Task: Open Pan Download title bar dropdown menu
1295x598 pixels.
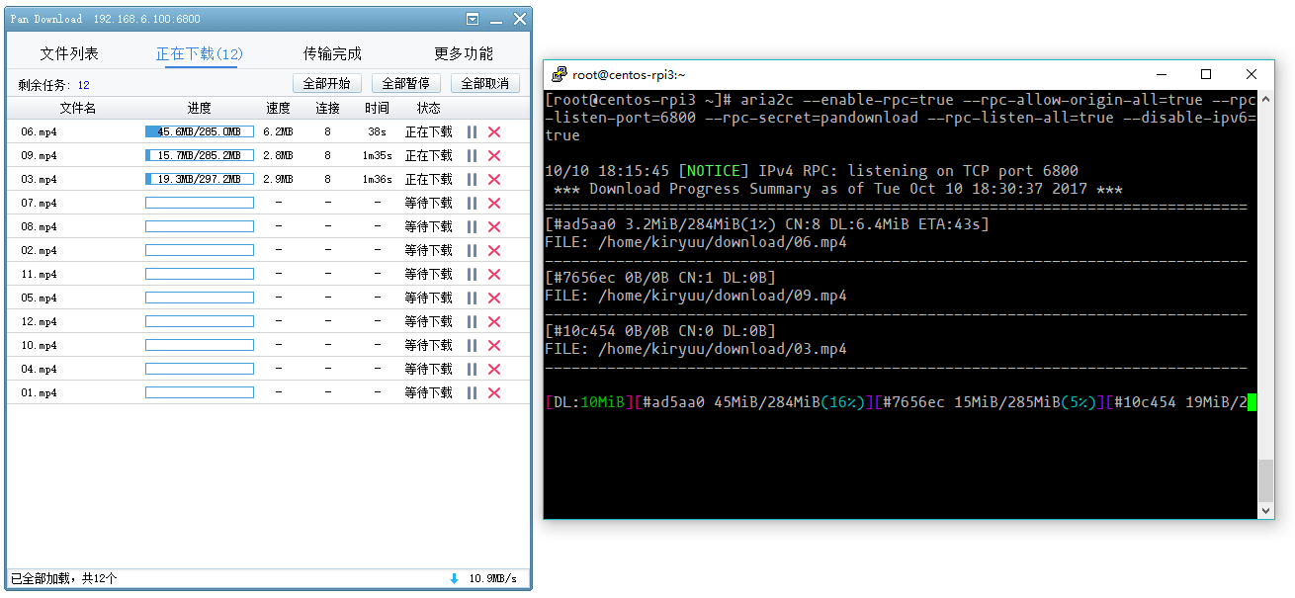Action: (473, 19)
